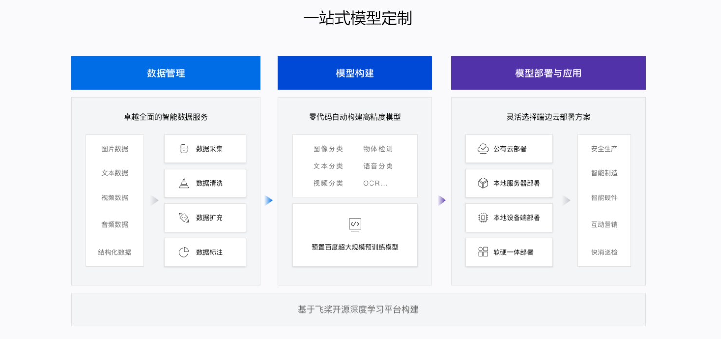Open the 物体检测 model type link
The height and width of the screenshot is (339, 721).
coord(378,149)
